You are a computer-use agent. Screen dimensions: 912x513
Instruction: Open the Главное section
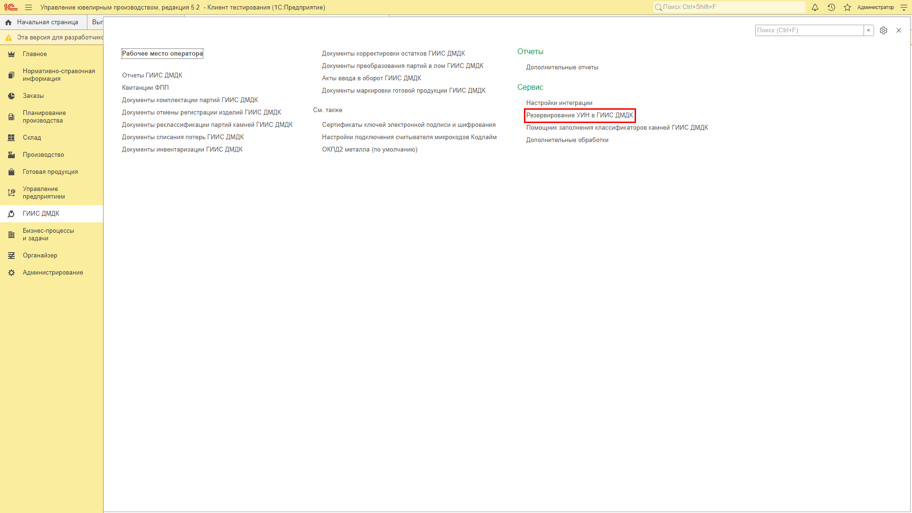[35, 54]
